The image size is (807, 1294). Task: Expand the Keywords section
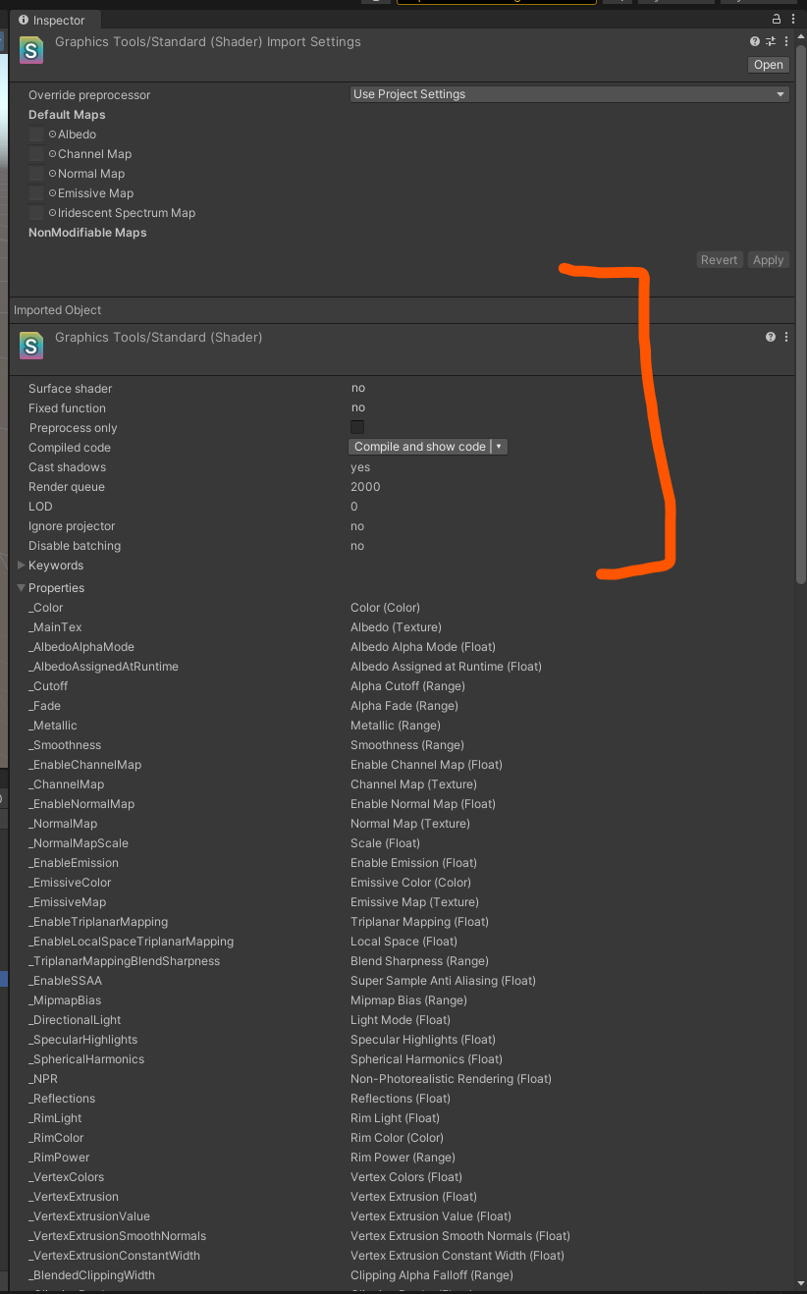click(x=20, y=566)
